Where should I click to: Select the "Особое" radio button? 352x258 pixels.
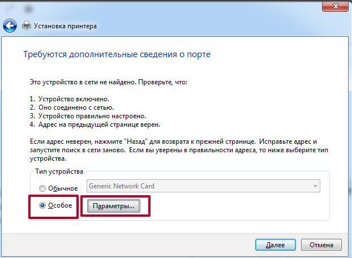(42, 205)
